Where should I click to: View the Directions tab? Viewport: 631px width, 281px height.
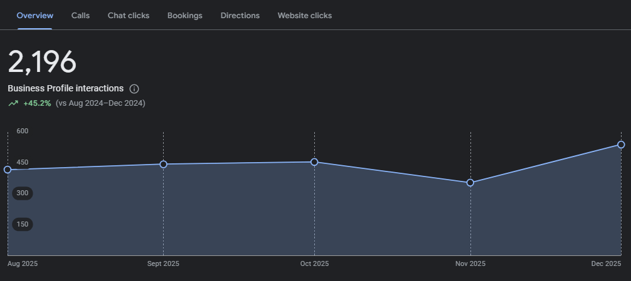(240, 16)
